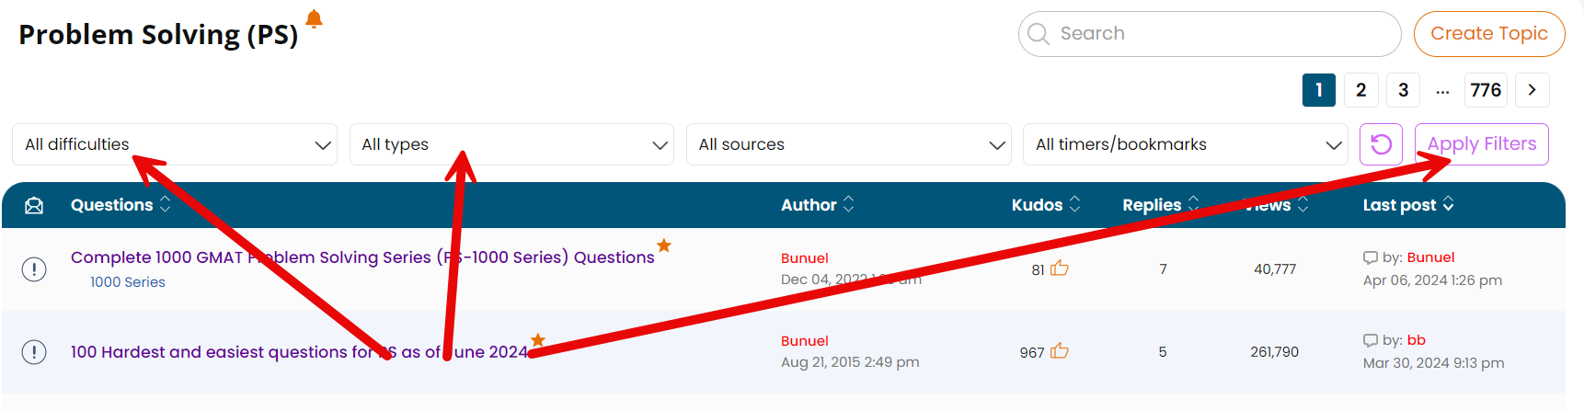Expand the All timers/bookmarks dropdown
Viewport: 1584px width, 411px height.
tap(1185, 144)
